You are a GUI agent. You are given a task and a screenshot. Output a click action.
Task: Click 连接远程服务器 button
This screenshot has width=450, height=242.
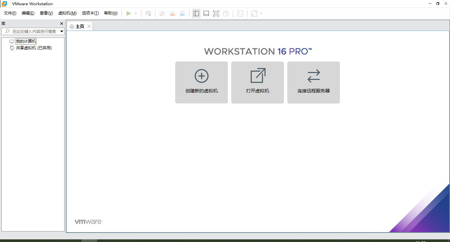tap(313, 82)
